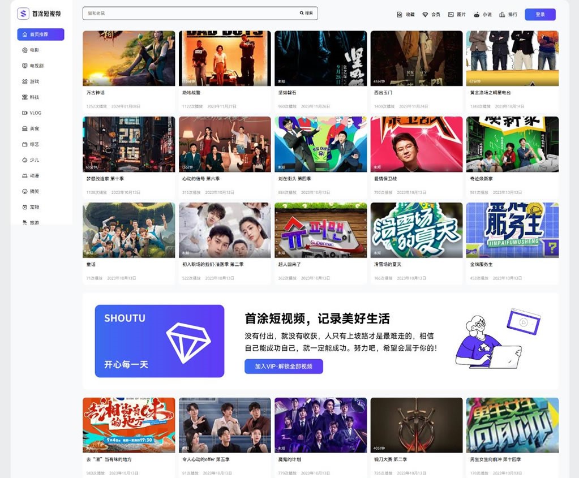Viewport: 579px width, 478px height.
Task: Click the 会员 diamond icon
Action: (x=426, y=15)
